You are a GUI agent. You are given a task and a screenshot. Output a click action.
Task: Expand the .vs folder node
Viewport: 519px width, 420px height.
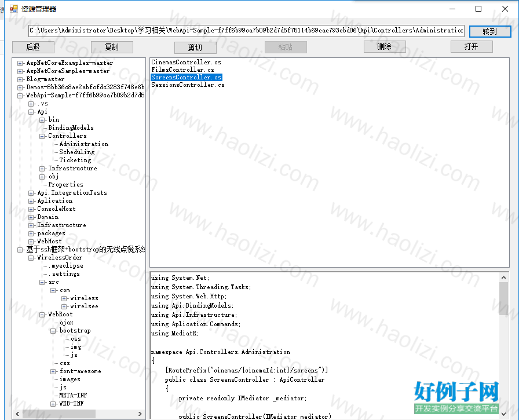[x=31, y=104]
